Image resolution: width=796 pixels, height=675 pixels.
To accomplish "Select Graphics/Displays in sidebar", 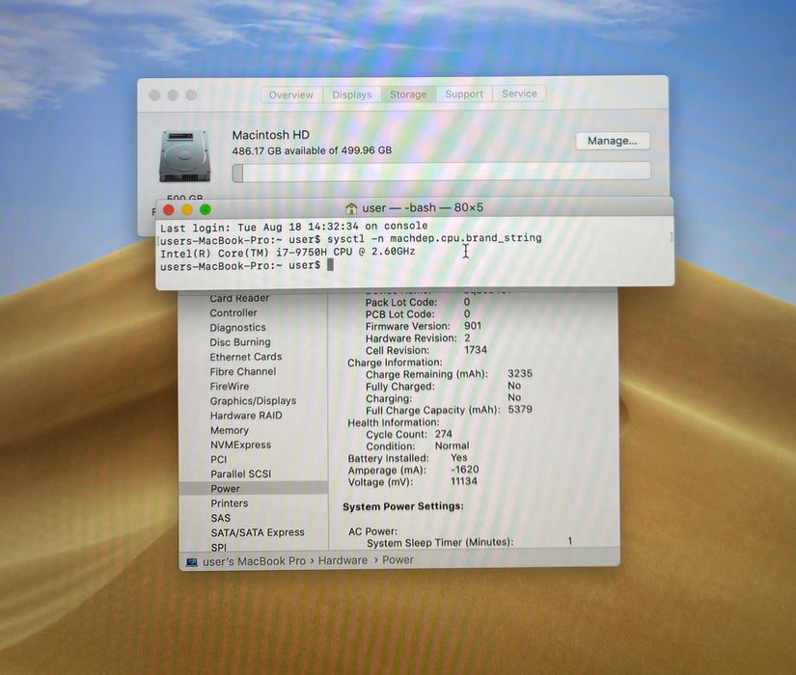I will (253, 401).
